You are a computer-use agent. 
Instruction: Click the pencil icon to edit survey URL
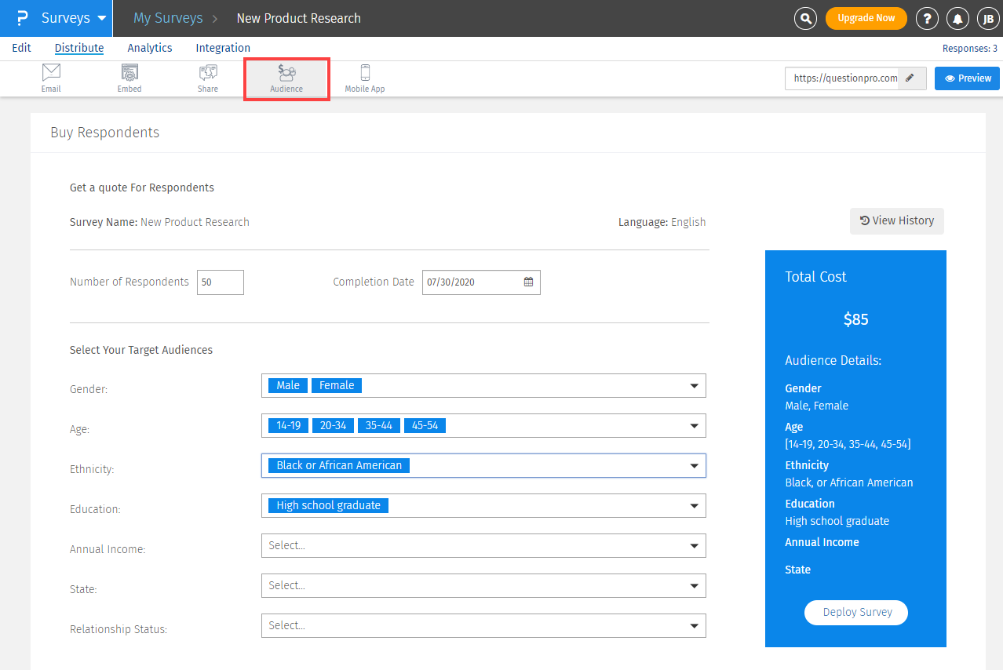910,78
